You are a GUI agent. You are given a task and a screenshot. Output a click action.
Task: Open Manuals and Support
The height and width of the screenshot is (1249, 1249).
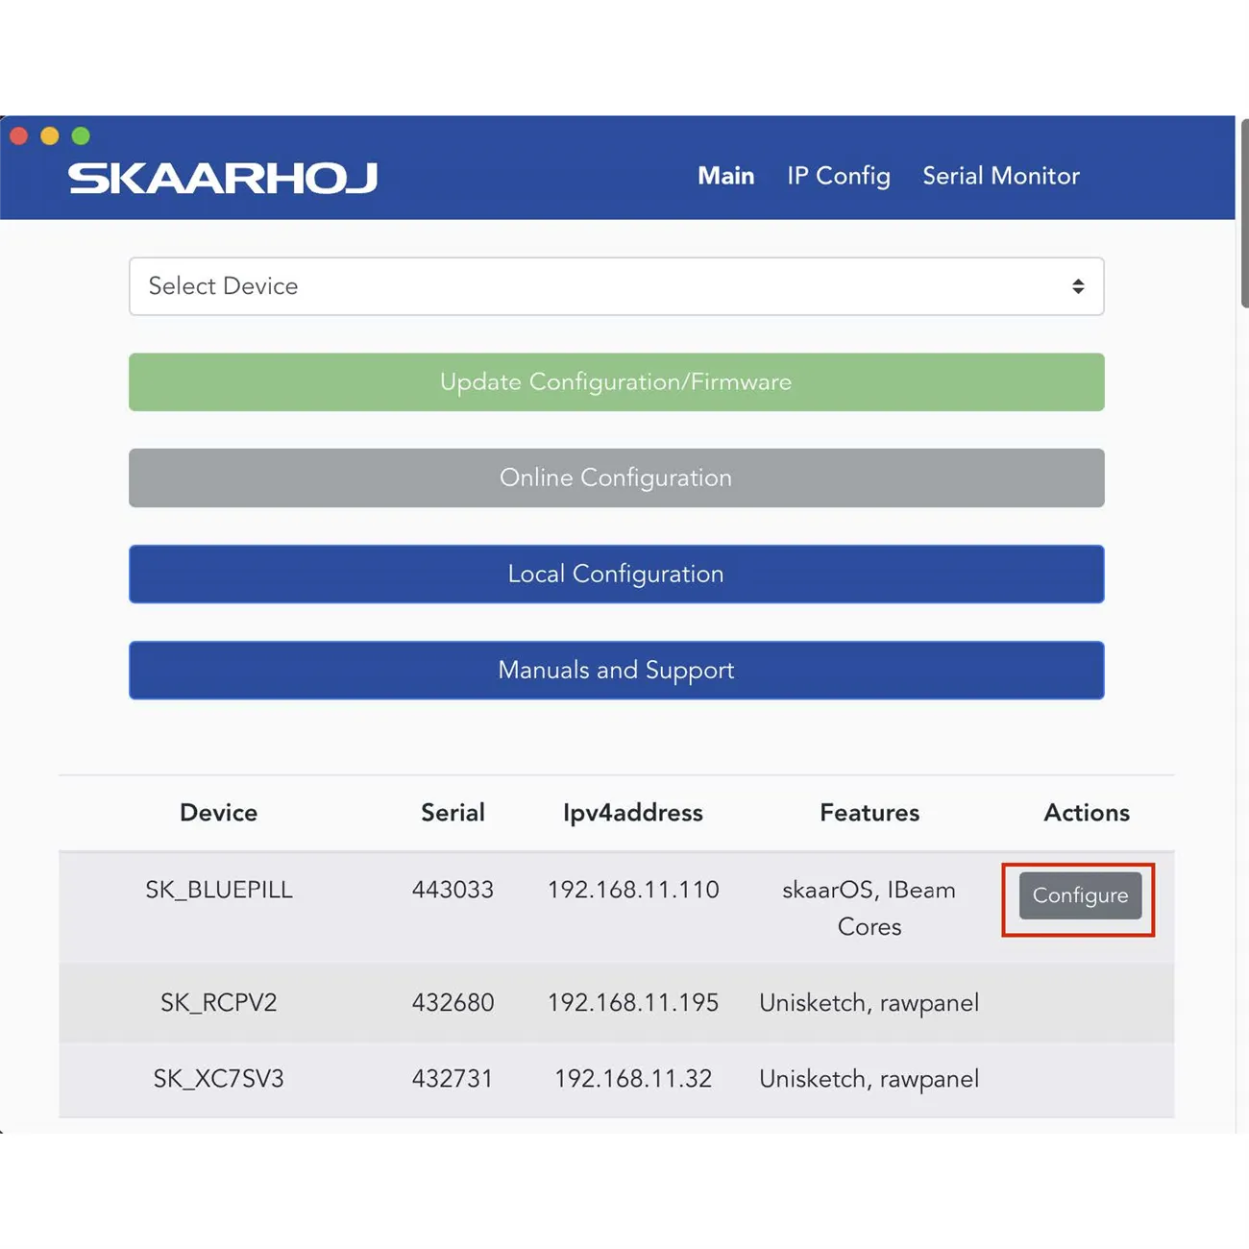[616, 670]
